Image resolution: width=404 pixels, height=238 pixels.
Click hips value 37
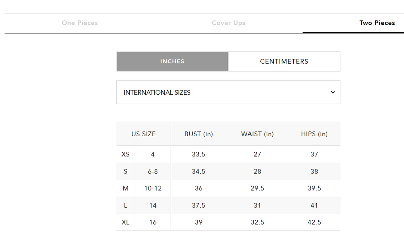(314, 154)
